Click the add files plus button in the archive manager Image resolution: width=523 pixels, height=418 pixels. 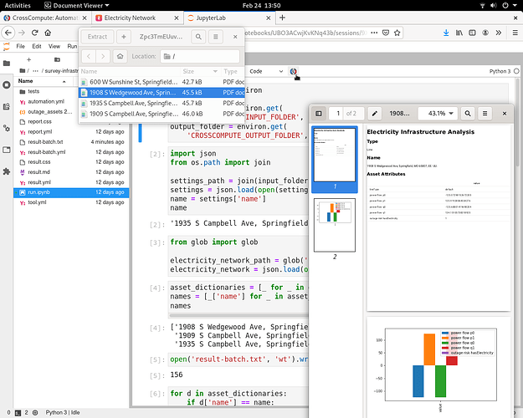[x=124, y=37]
